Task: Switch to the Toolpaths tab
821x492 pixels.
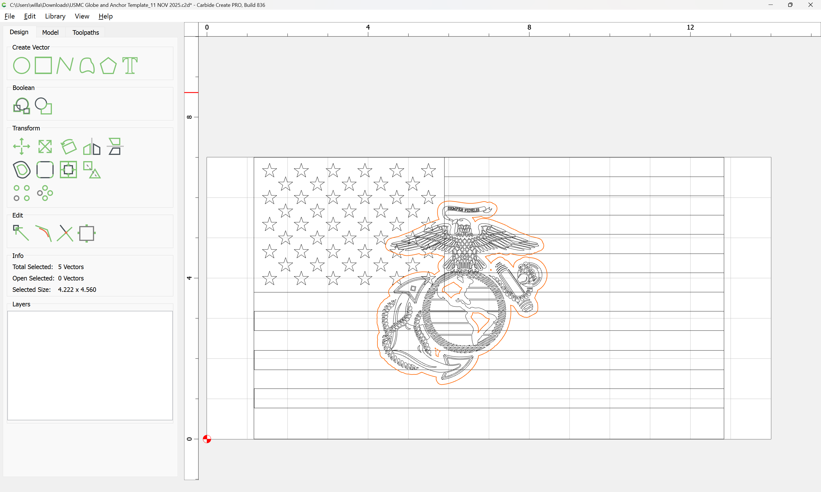Action: click(86, 32)
